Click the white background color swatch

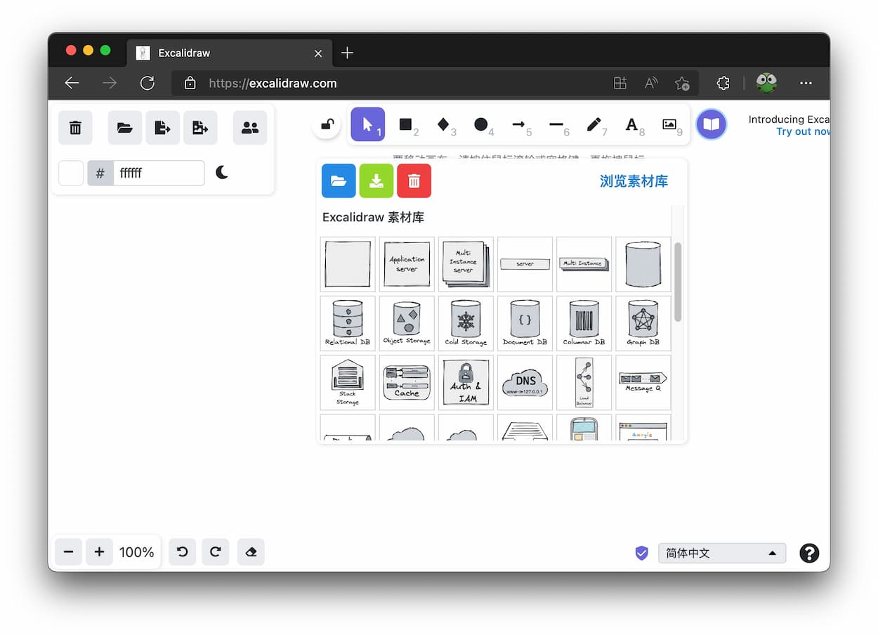coord(71,173)
